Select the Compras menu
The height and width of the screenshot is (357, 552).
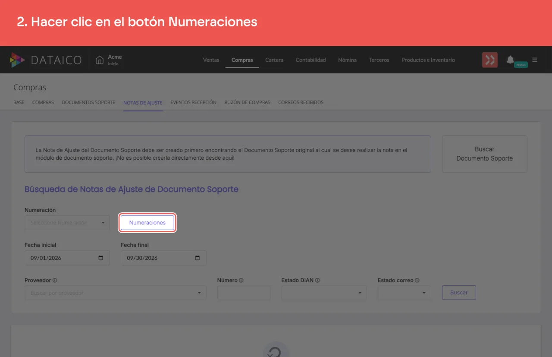242,60
